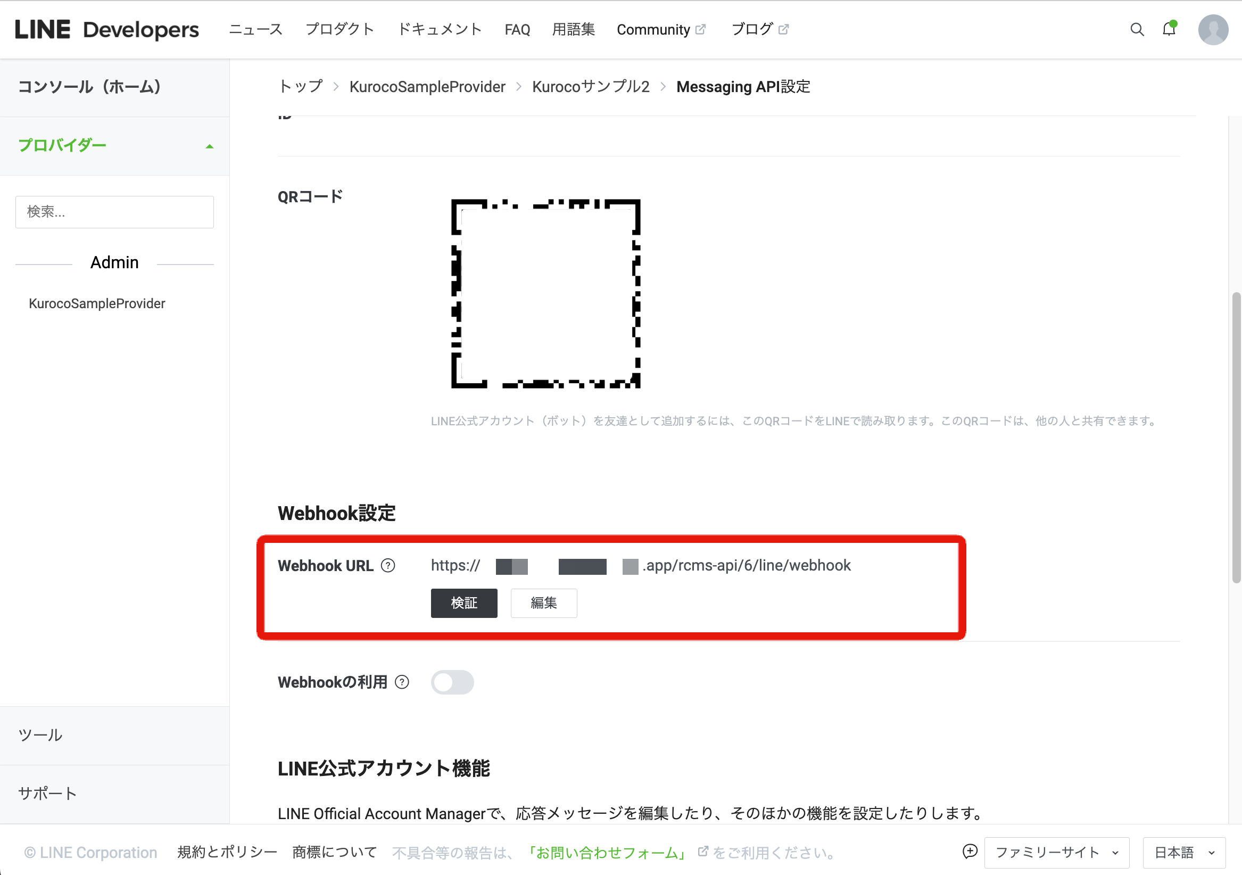Go to トップ breadcrumb
The image size is (1242, 875).
click(300, 87)
